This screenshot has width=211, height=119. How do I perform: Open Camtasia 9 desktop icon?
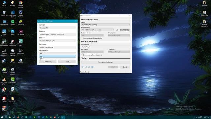13,80
